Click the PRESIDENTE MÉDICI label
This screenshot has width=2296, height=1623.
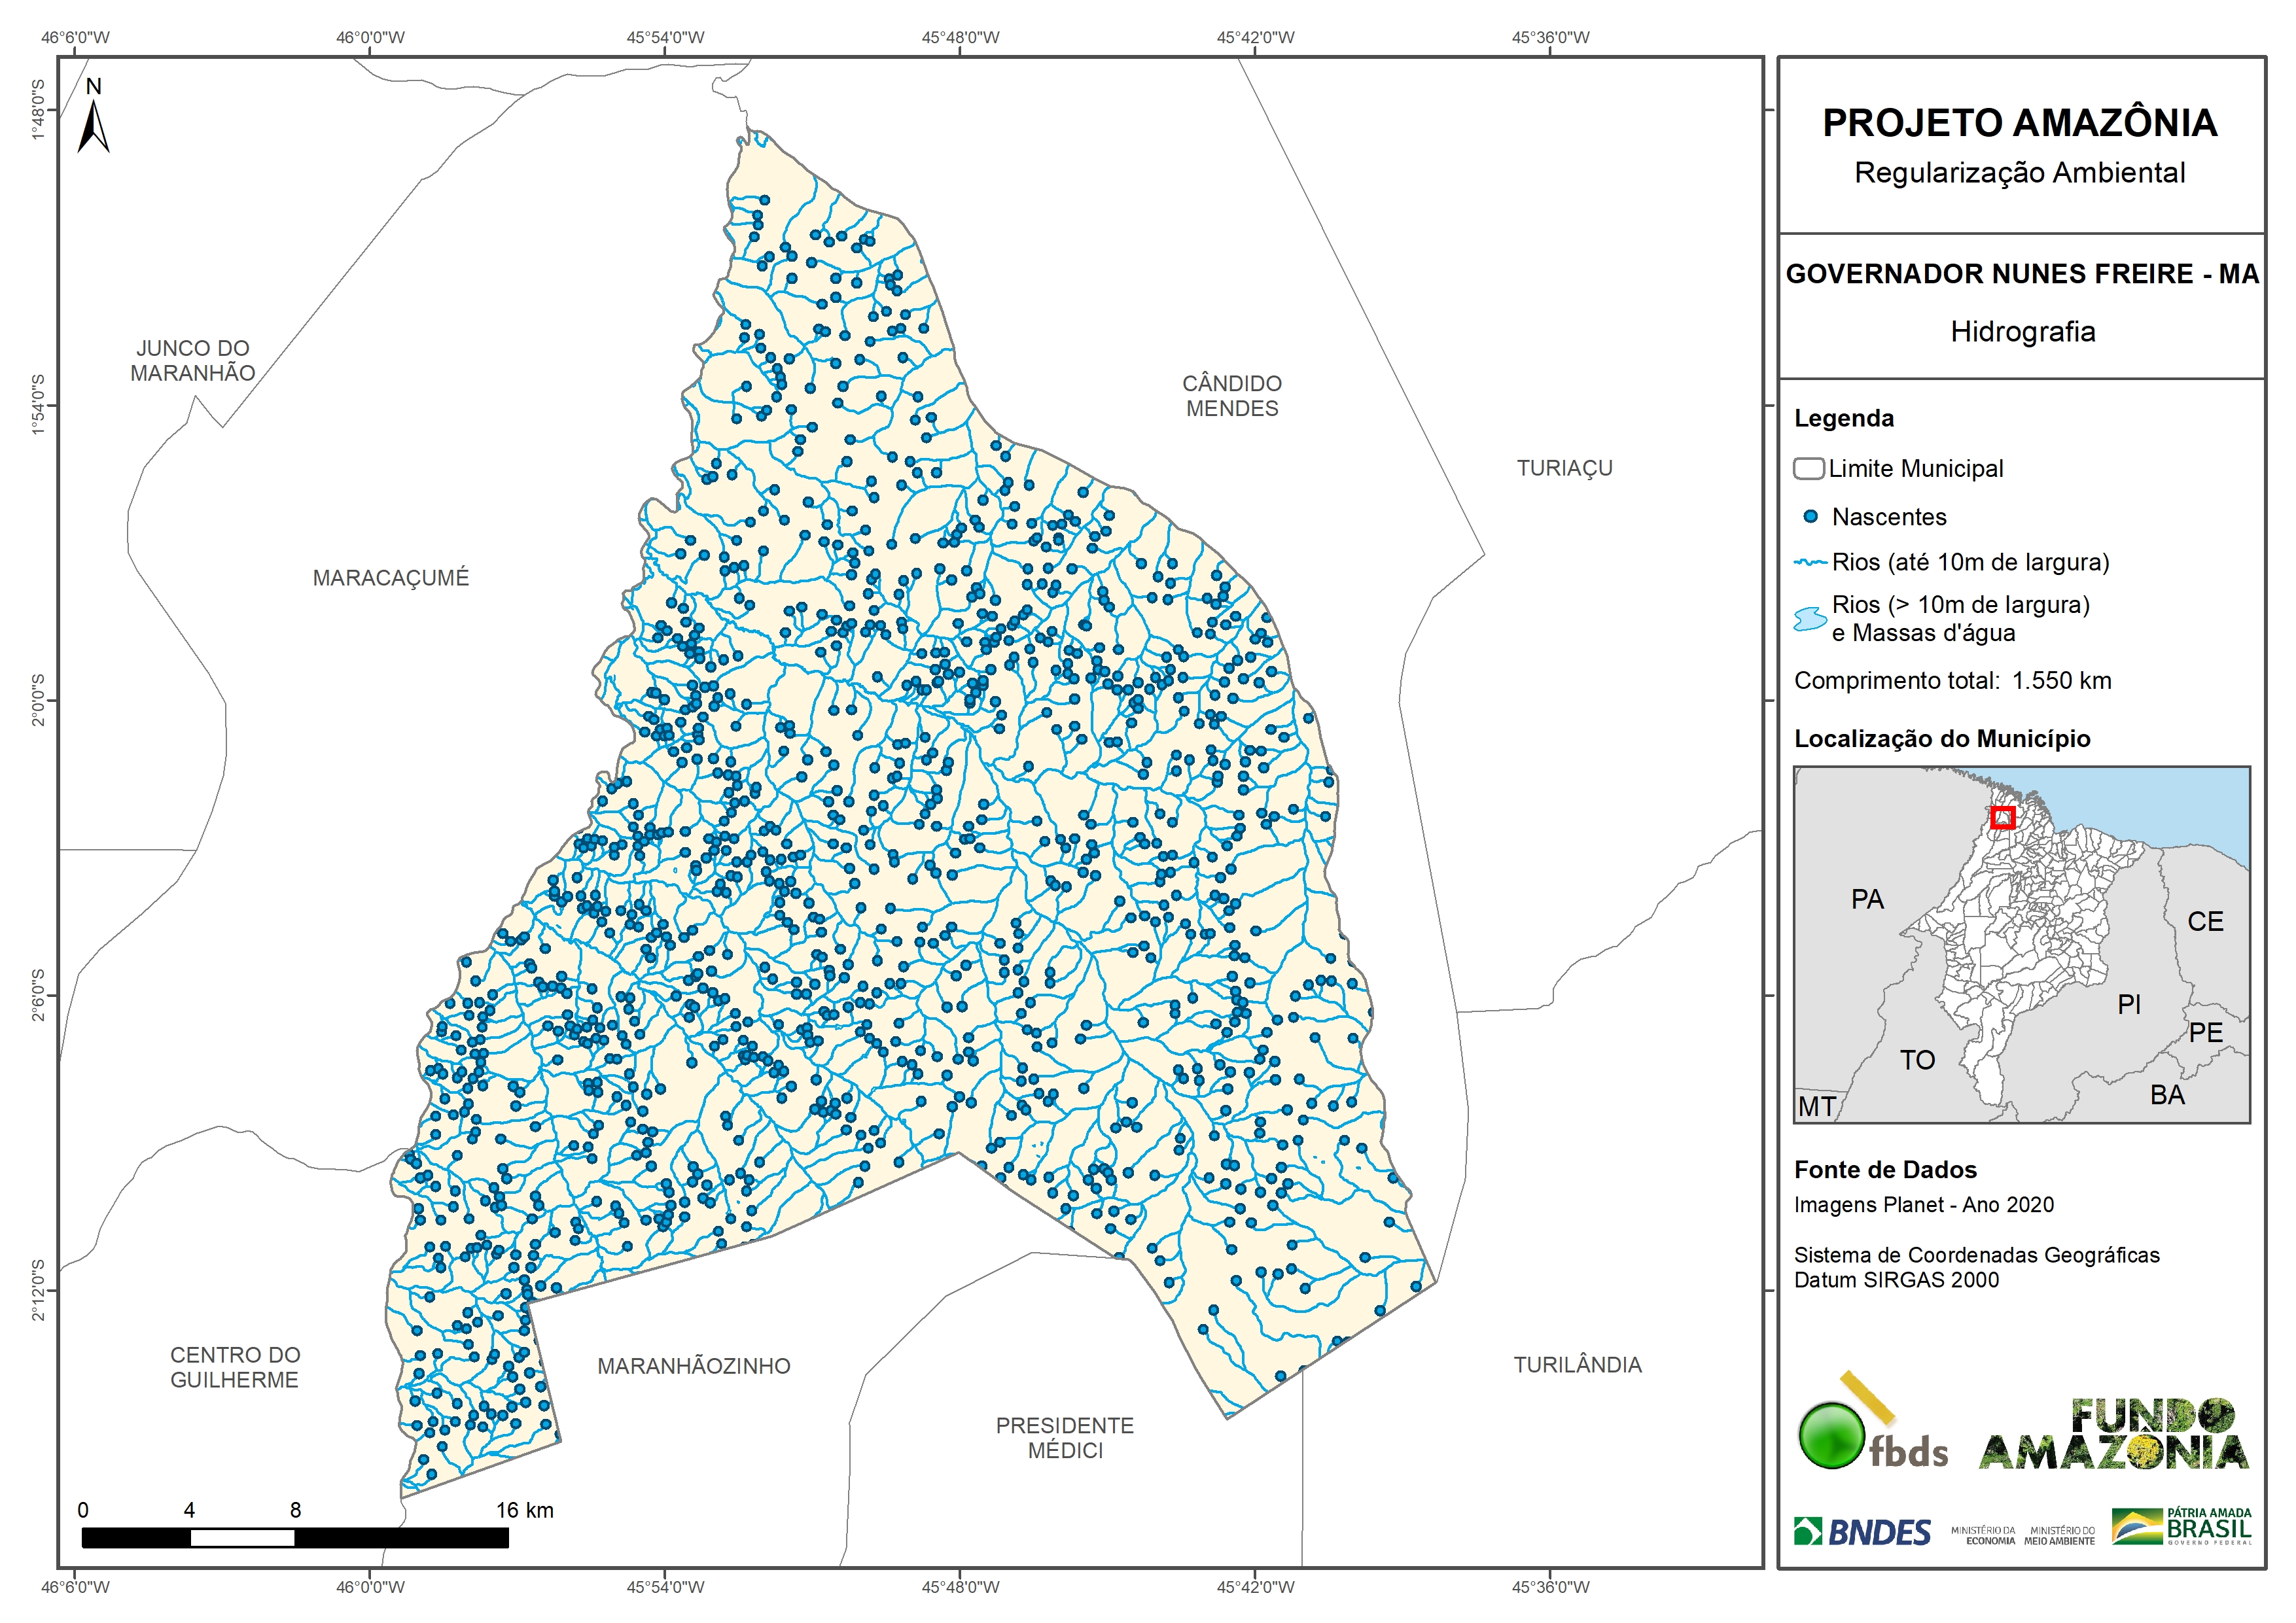[1064, 1437]
